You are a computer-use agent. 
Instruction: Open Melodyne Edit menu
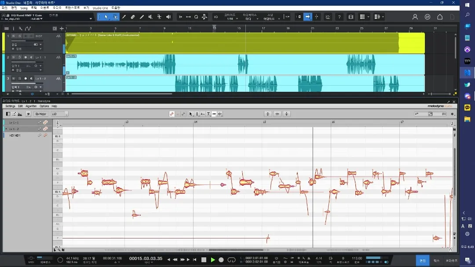point(20,106)
